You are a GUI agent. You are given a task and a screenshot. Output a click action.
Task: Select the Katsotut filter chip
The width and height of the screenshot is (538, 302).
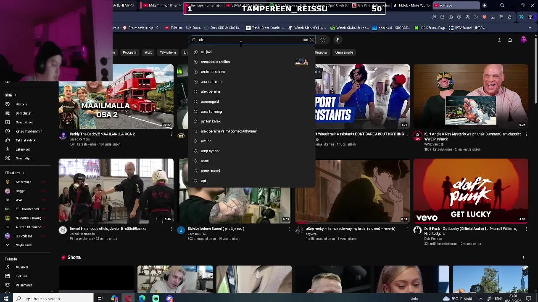(x=321, y=52)
